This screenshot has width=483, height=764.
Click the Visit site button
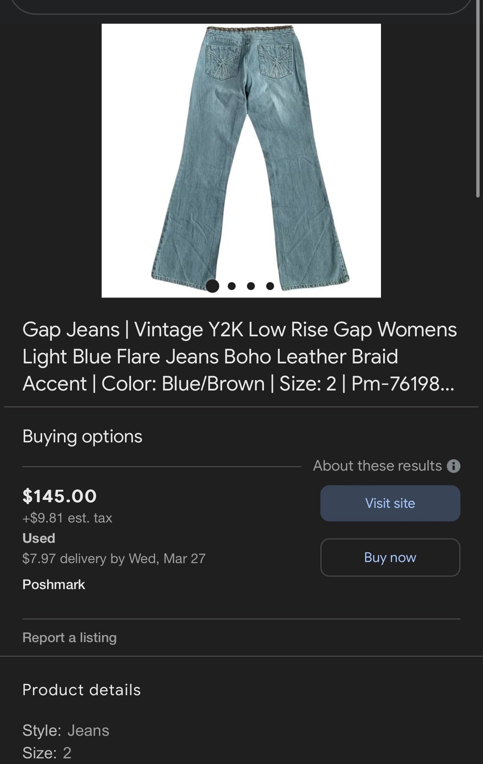click(390, 503)
